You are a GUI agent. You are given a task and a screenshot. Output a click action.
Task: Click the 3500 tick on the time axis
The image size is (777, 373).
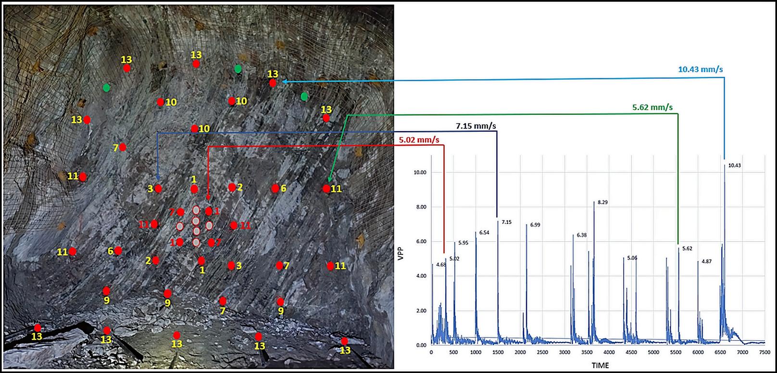pyautogui.click(x=587, y=353)
